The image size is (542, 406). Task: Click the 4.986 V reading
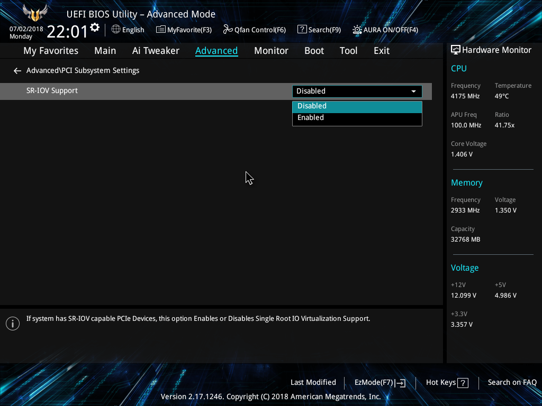(505, 296)
